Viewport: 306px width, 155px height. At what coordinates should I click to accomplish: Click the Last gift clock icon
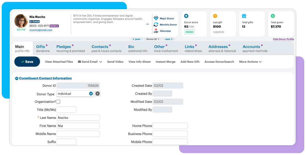click(215, 16)
